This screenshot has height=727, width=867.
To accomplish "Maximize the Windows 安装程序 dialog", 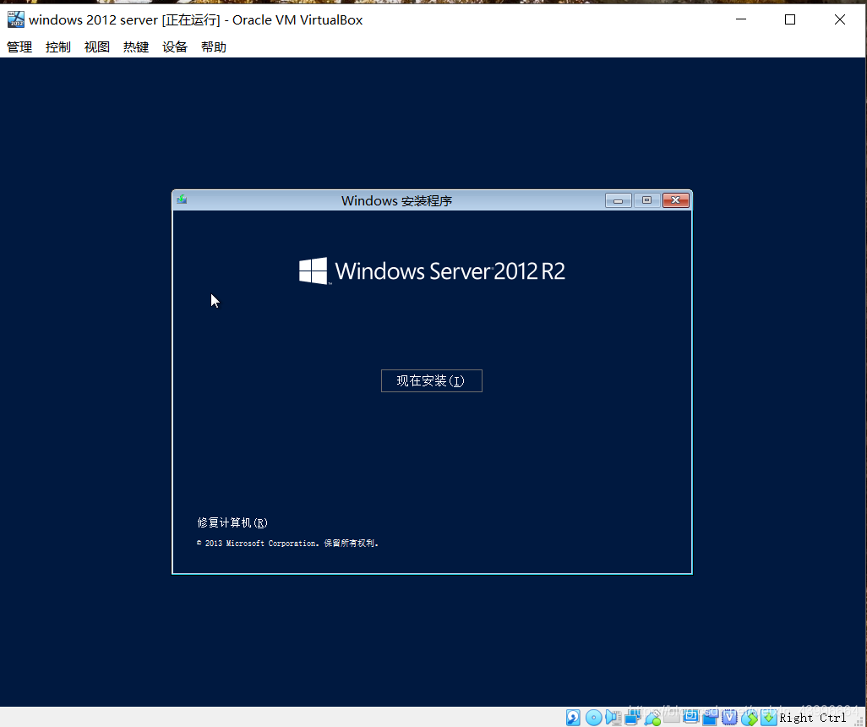I will click(x=647, y=200).
